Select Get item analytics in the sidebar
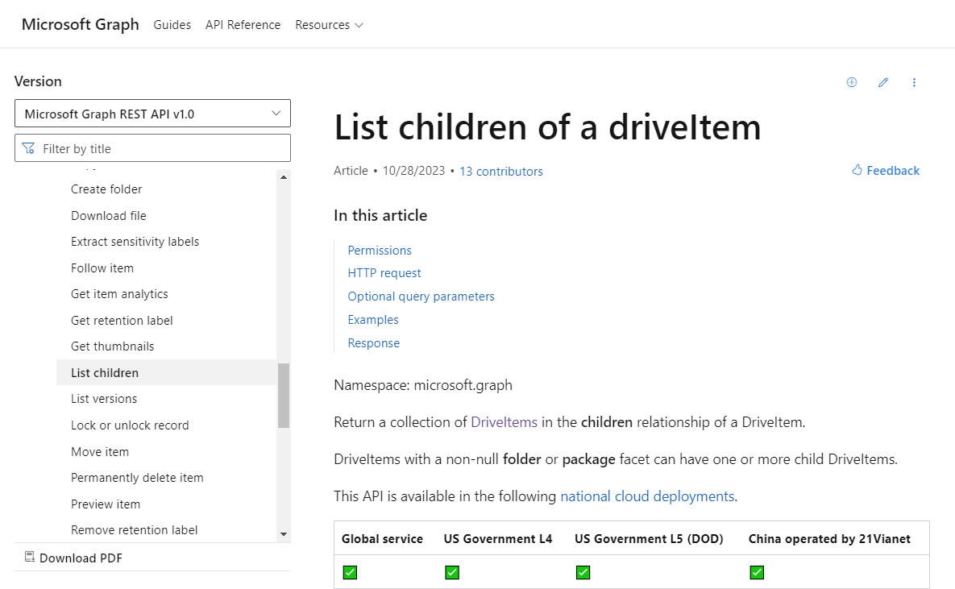 (x=119, y=294)
